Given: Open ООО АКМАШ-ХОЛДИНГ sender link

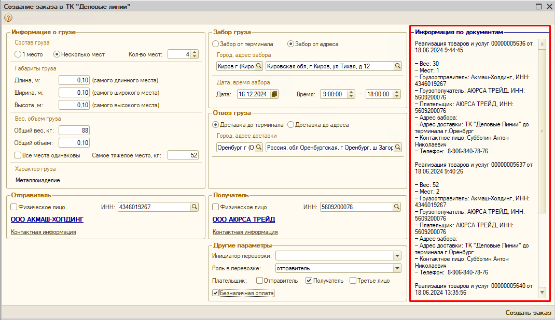Looking at the screenshot, I should point(47,220).
